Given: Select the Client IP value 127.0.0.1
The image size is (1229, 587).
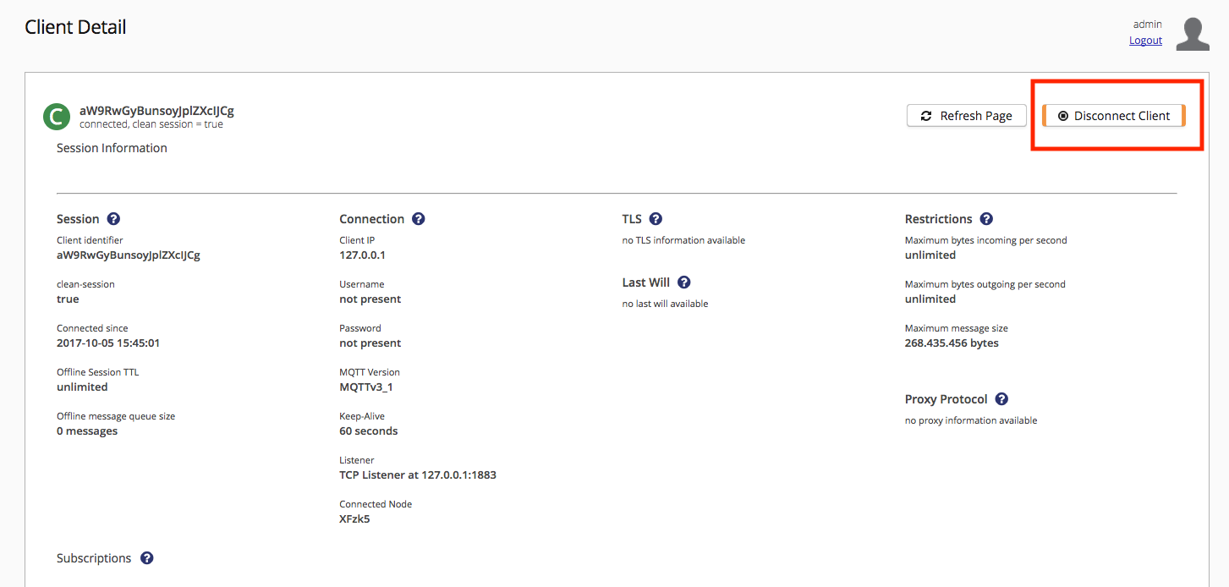Looking at the screenshot, I should (x=362, y=255).
